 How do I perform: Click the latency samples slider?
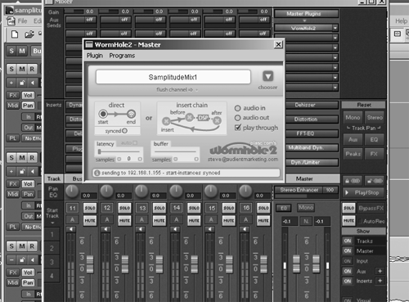point(119,151)
